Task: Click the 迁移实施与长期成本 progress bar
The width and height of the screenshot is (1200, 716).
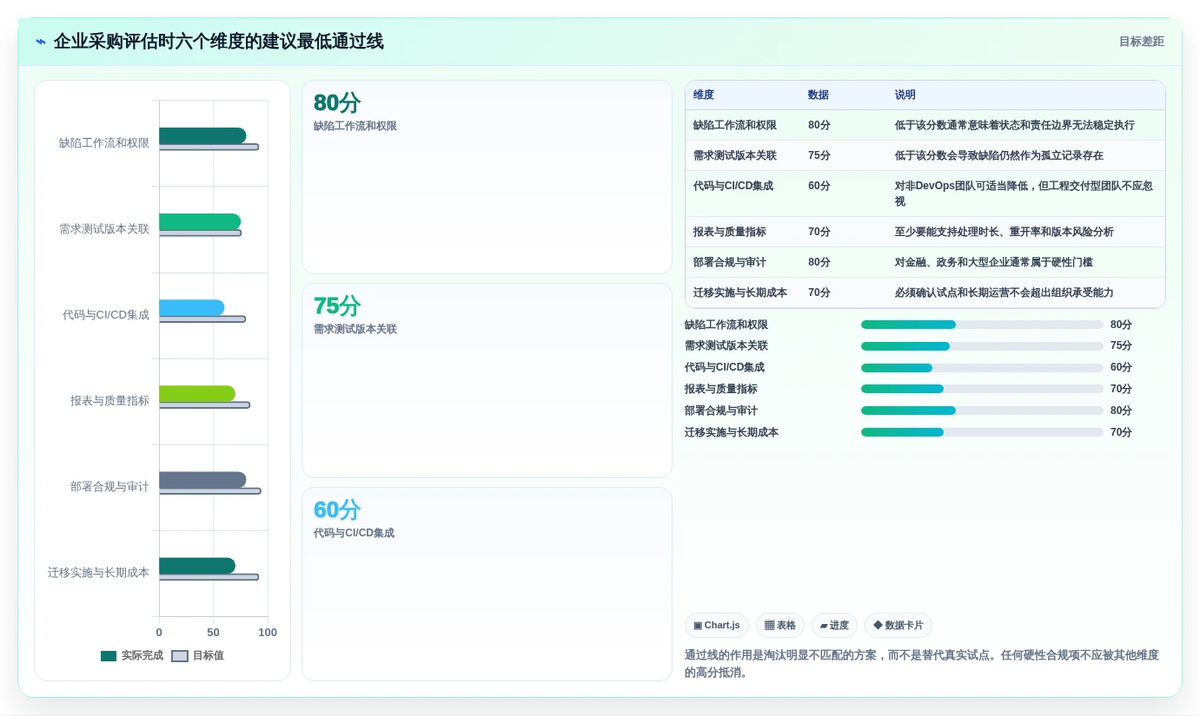Action: point(982,432)
